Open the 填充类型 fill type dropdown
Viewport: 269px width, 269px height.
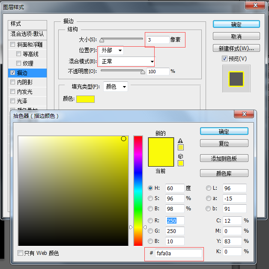click(x=116, y=87)
